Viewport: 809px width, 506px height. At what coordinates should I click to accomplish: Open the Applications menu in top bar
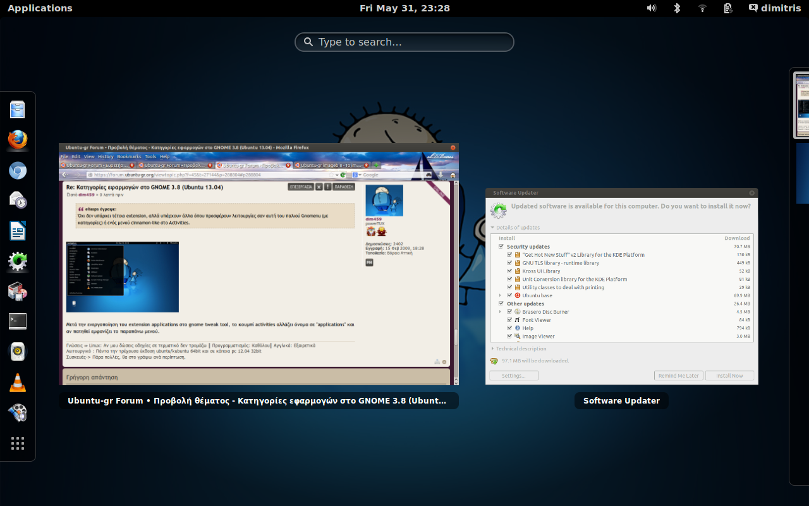[x=40, y=8]
